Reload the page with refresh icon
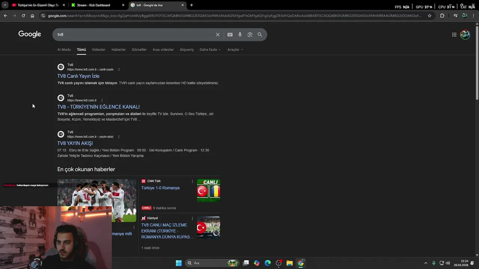Screen dimensions: 479x269 (23, 16)
